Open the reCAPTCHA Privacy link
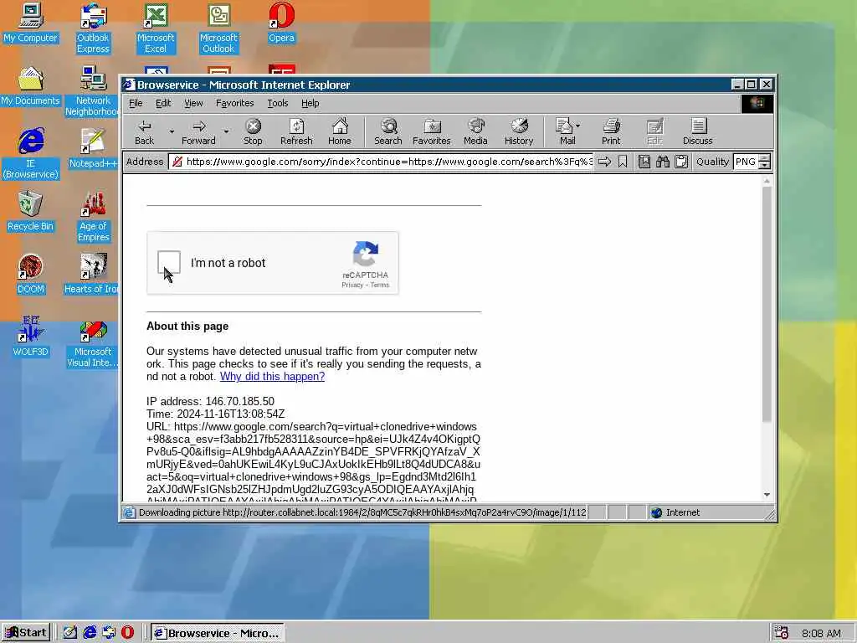This screenshot has height=643, width=857. tap(352, 285)
